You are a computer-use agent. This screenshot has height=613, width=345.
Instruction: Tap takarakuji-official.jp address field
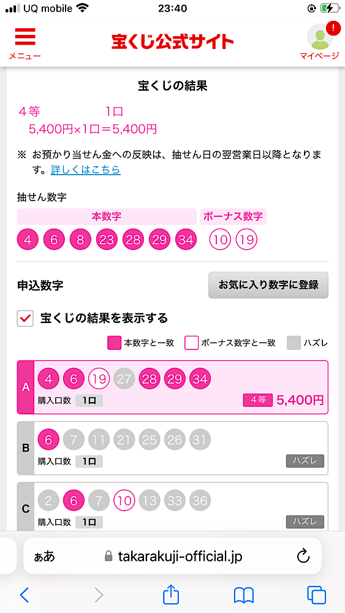[173, 556]
